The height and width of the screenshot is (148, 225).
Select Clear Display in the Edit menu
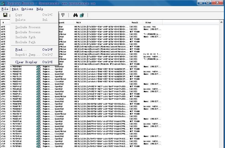pos(26,62)
